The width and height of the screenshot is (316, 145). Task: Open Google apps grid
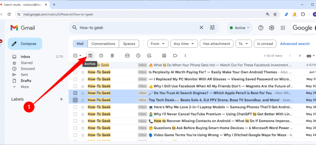tap(283, 28)
